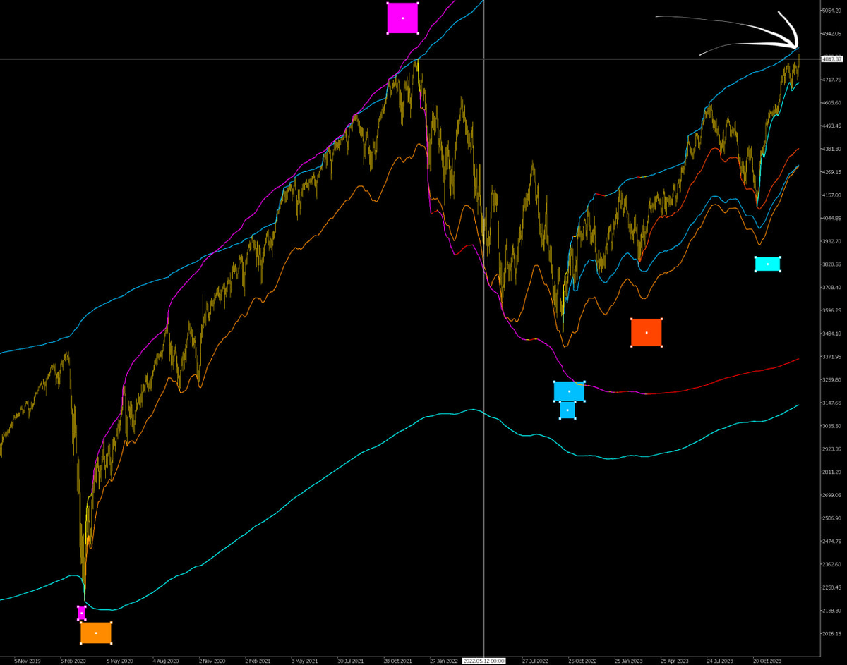Screen dimensions: 847x665
Task: Click the 3820.55 price axis label
Action: 833,264
